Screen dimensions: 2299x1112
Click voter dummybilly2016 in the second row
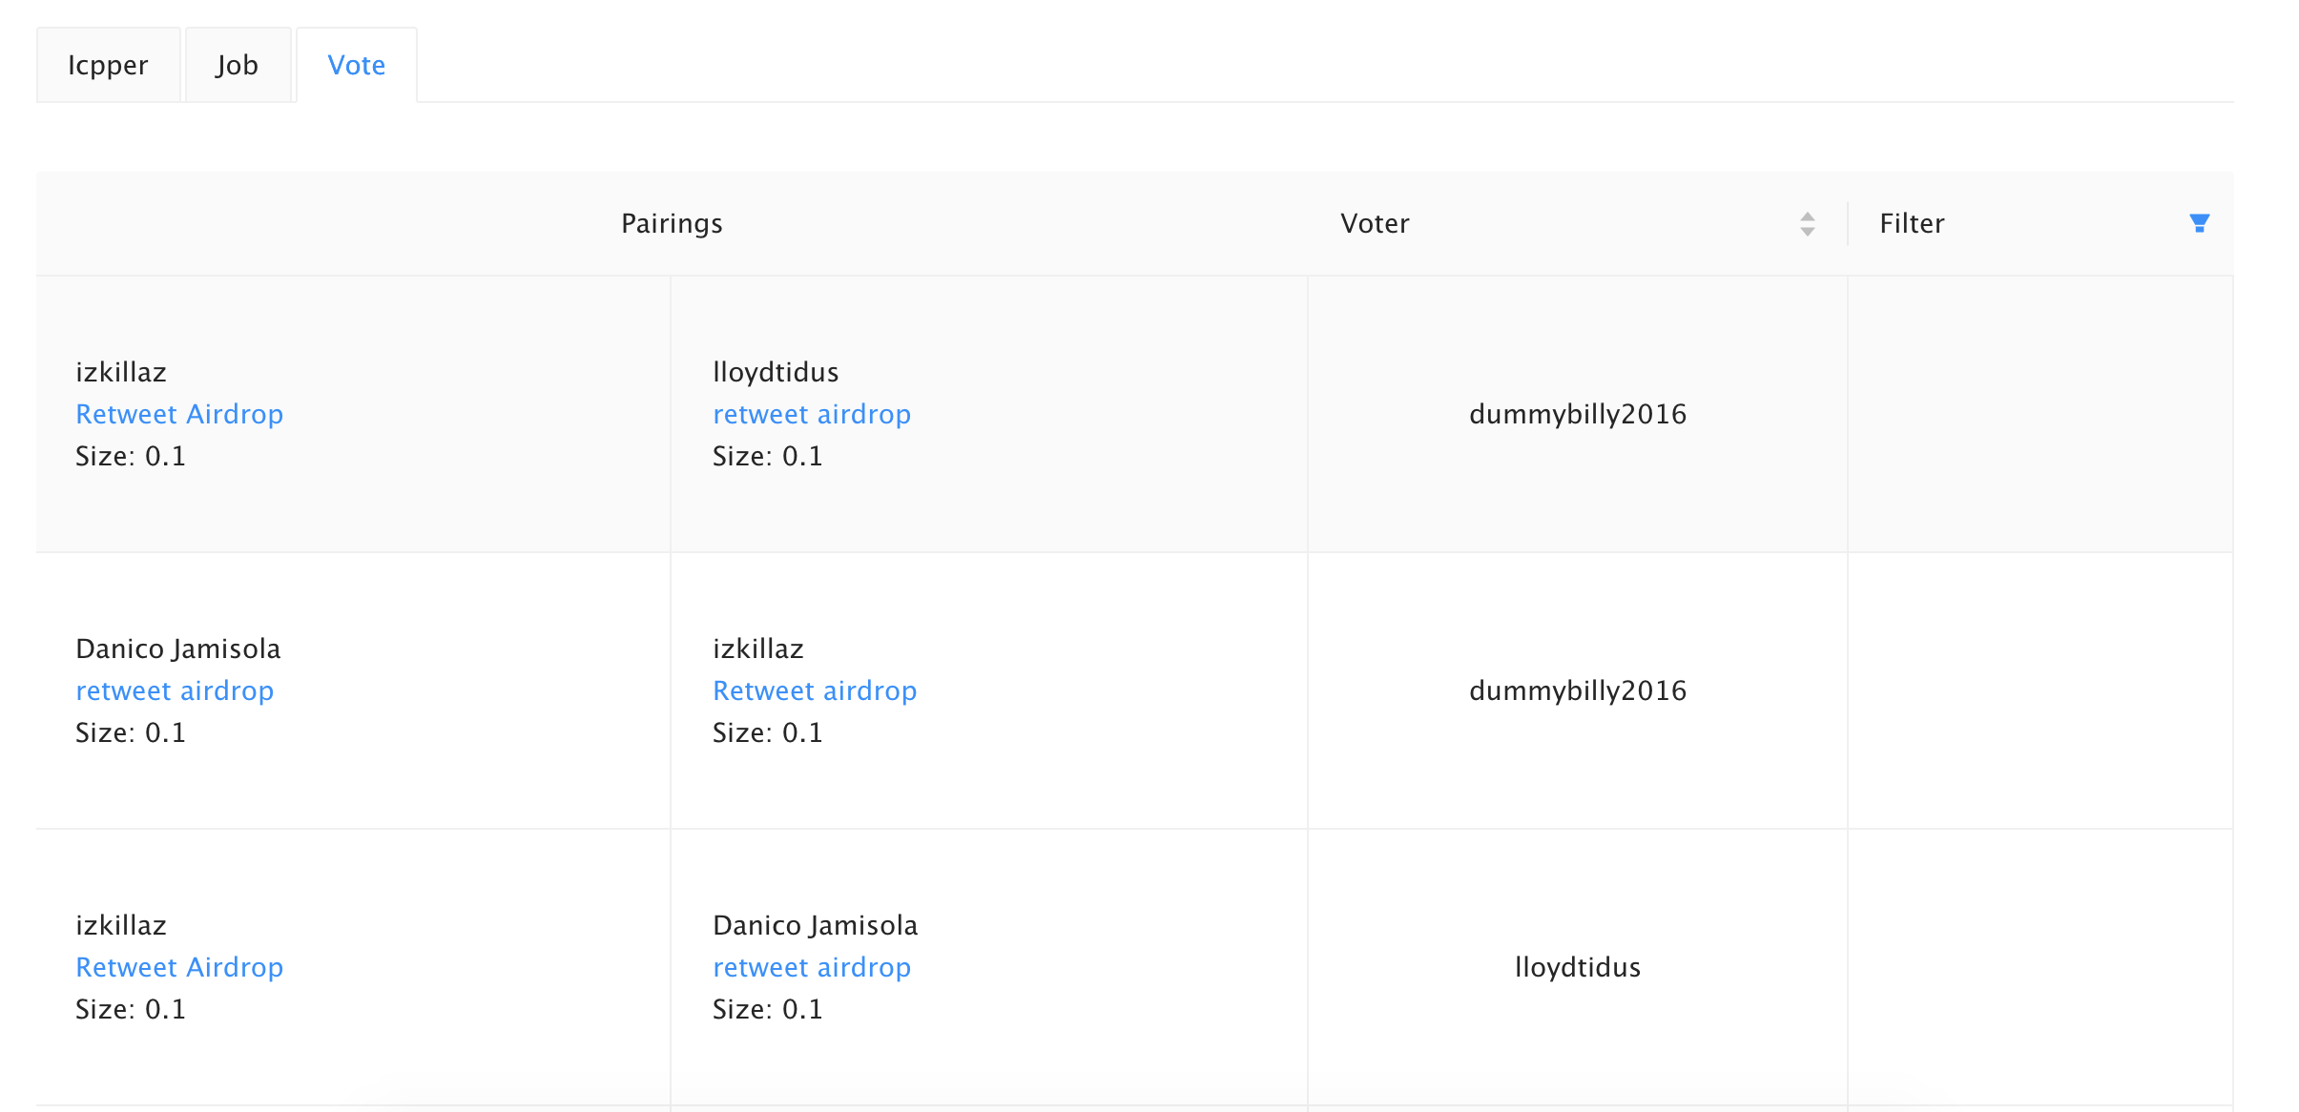(x=1577, y=690)
